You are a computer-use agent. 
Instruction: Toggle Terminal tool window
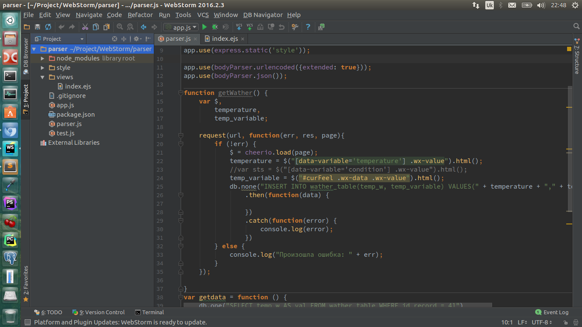tap(149, 312)
